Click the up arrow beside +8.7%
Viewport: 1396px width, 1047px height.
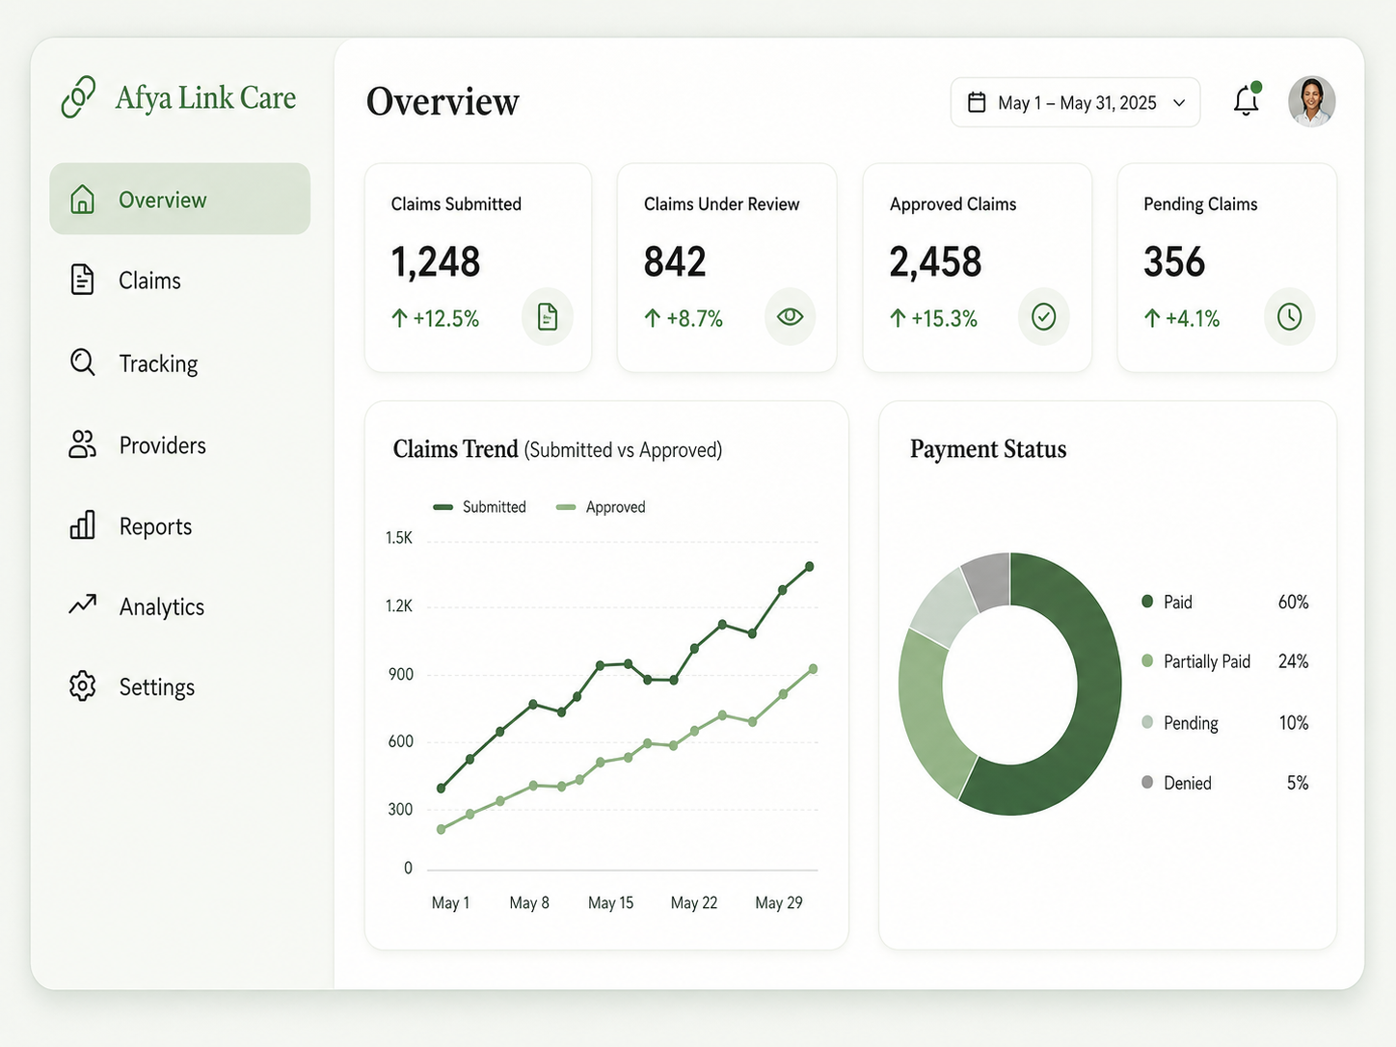(653, 318)
